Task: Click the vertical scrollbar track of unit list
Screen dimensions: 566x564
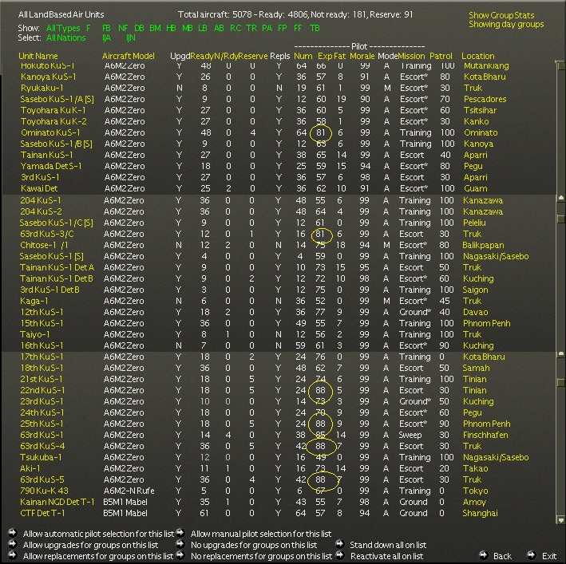Action: pyautogui.click(x=561, y=292)
